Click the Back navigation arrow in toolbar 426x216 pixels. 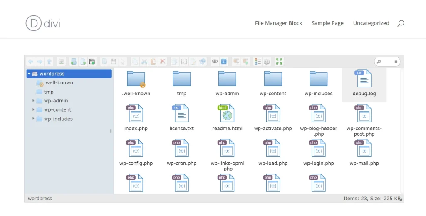click(31, 62)
